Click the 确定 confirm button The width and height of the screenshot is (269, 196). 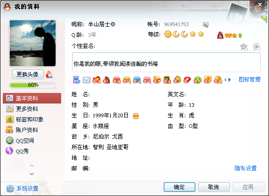(179, 187)
